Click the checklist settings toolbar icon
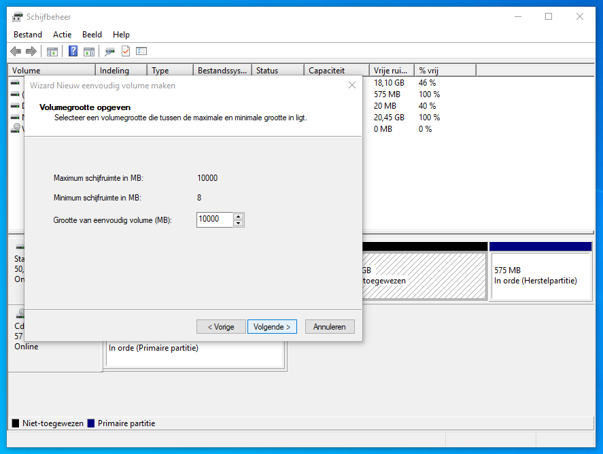Image resolution: width=603 pixels, height=454 pixels. 141,52
